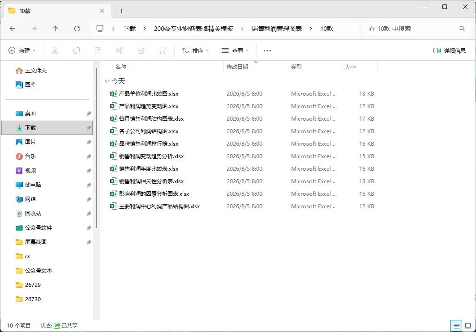Open a new tab with the plus button

point(121,11)
